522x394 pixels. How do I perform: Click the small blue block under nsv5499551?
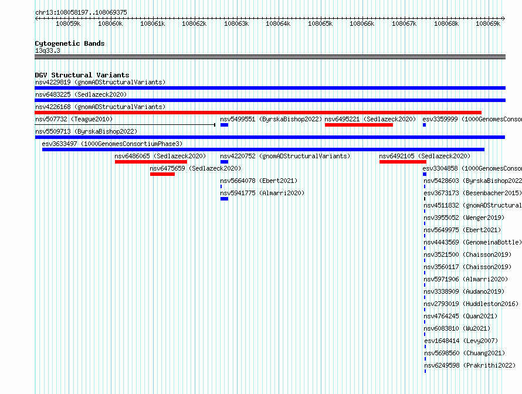(225, 125)
